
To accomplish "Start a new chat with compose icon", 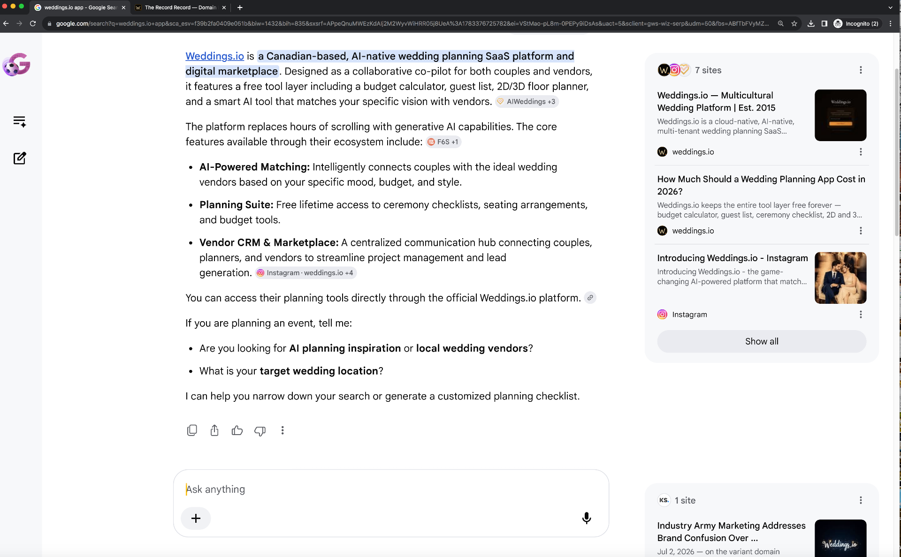I will coord(20,158).
